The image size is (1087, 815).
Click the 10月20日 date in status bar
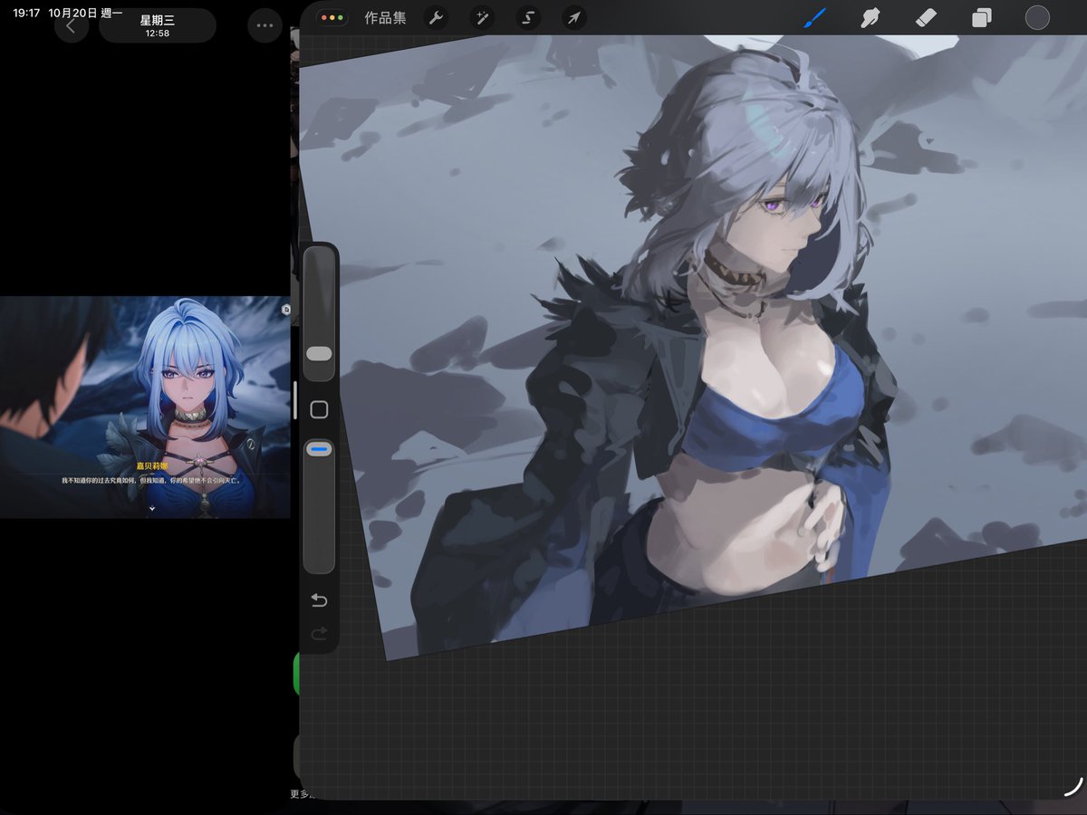pos(72,14)
